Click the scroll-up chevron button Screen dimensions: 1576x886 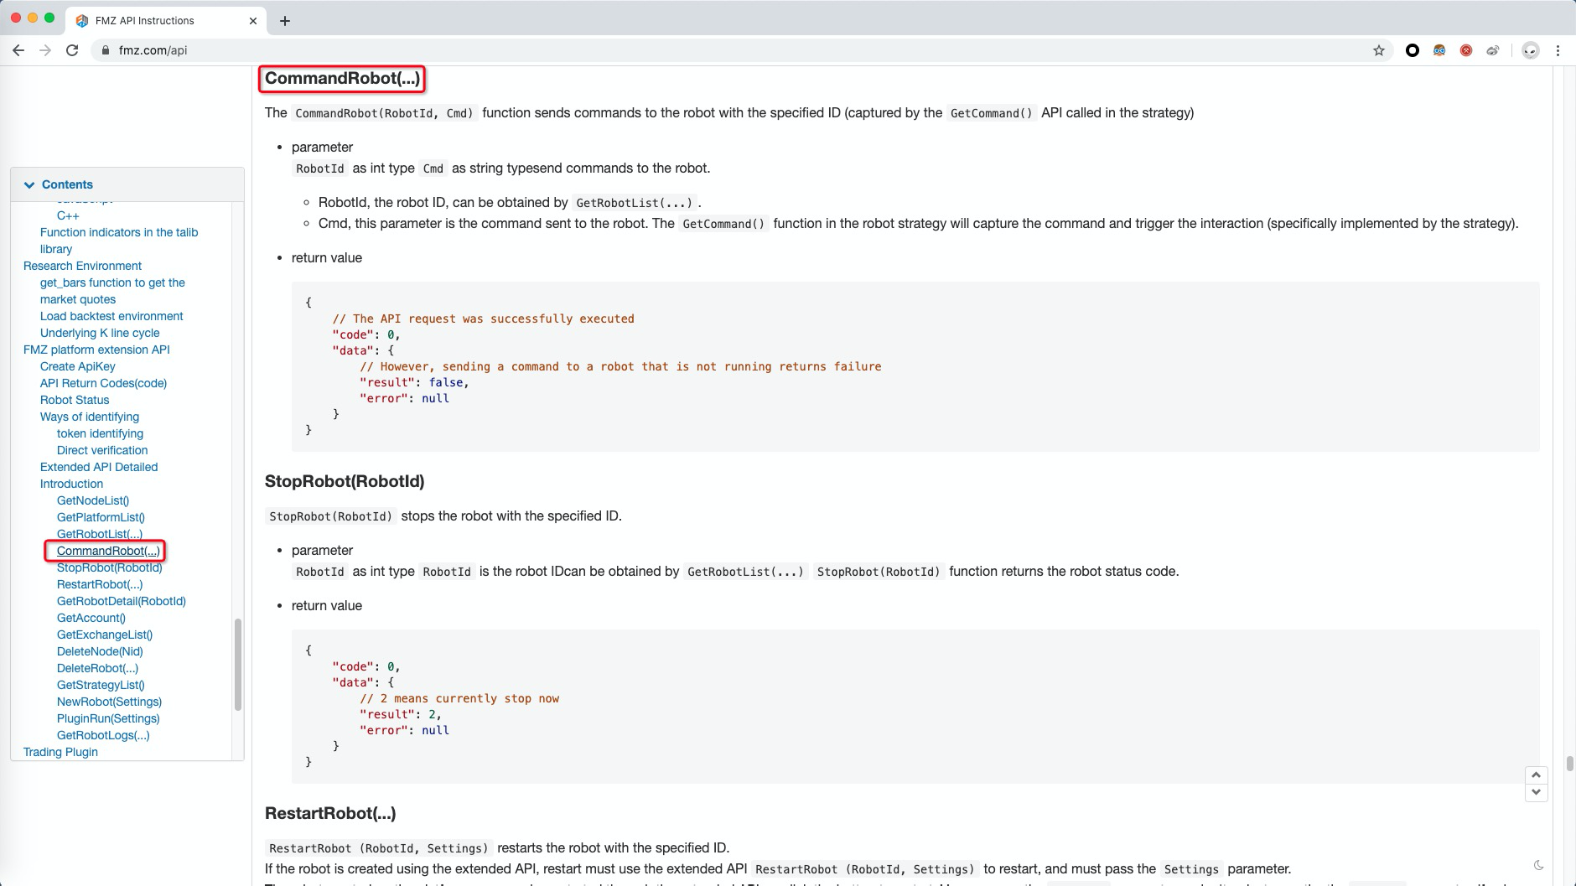coord(1536,775)
